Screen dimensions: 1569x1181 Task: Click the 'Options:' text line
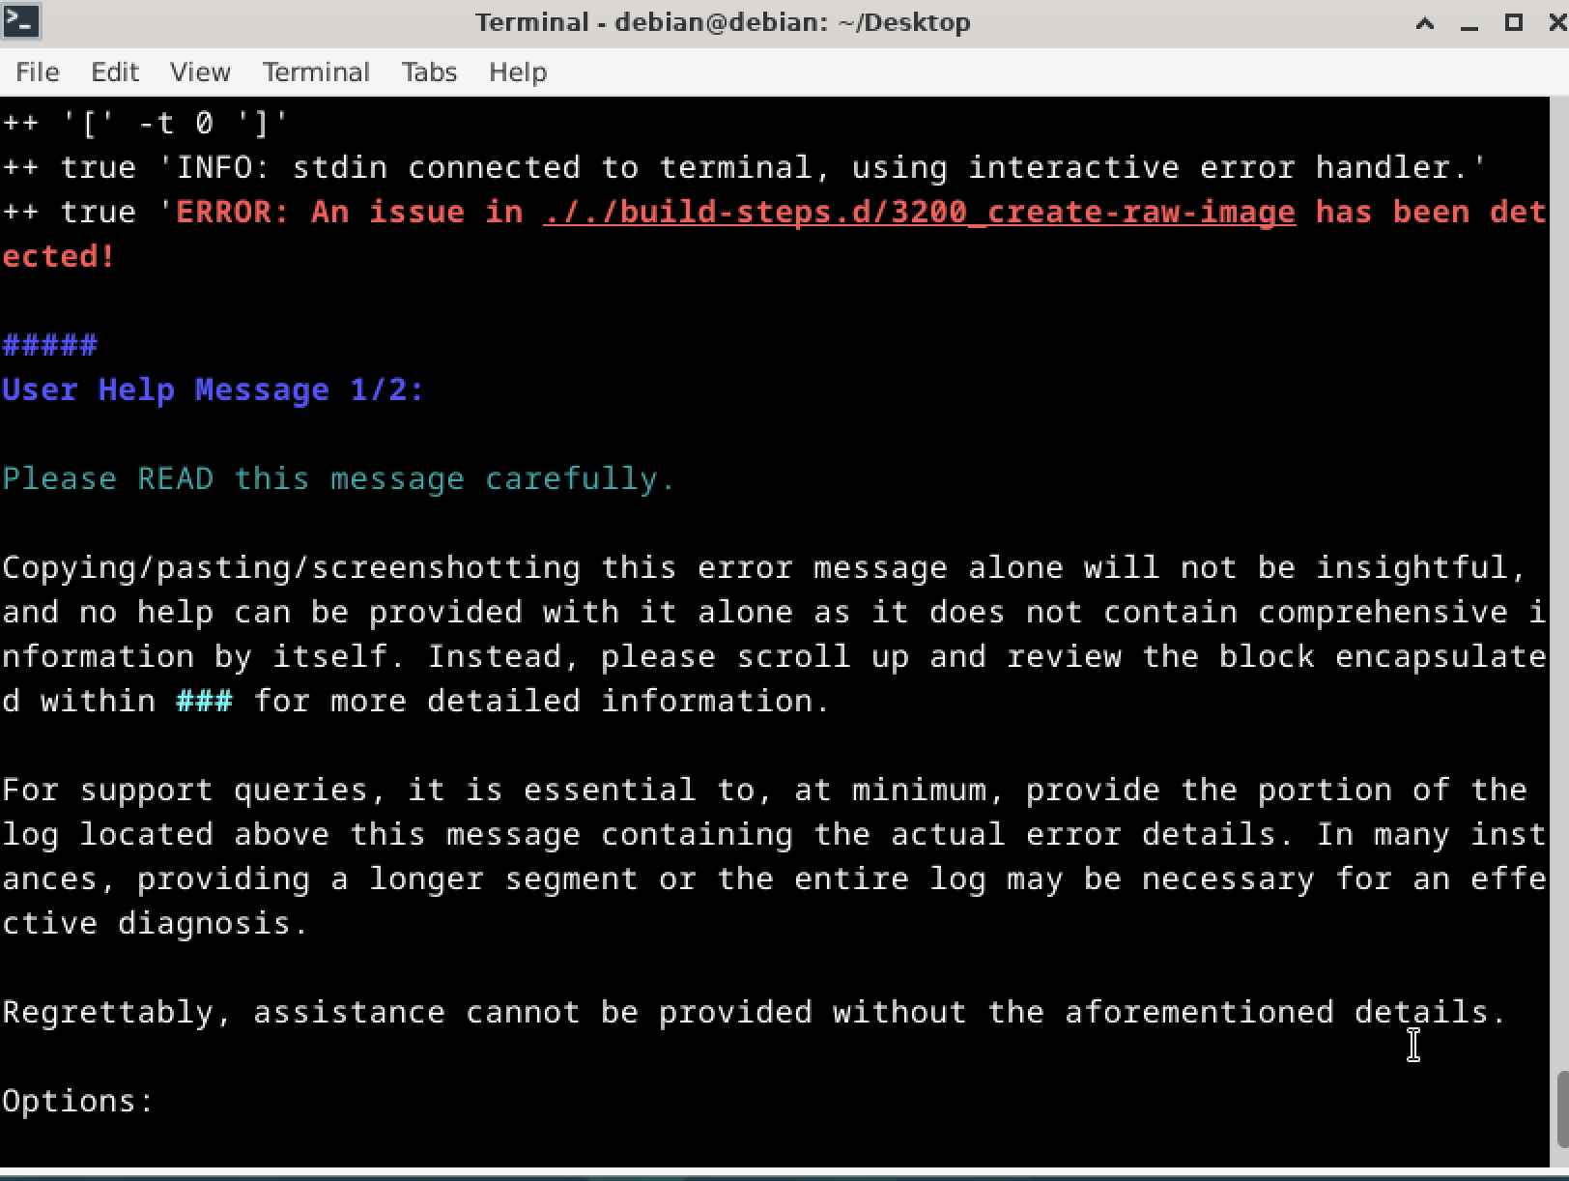pyautogui.click(x=78, y=1101)
